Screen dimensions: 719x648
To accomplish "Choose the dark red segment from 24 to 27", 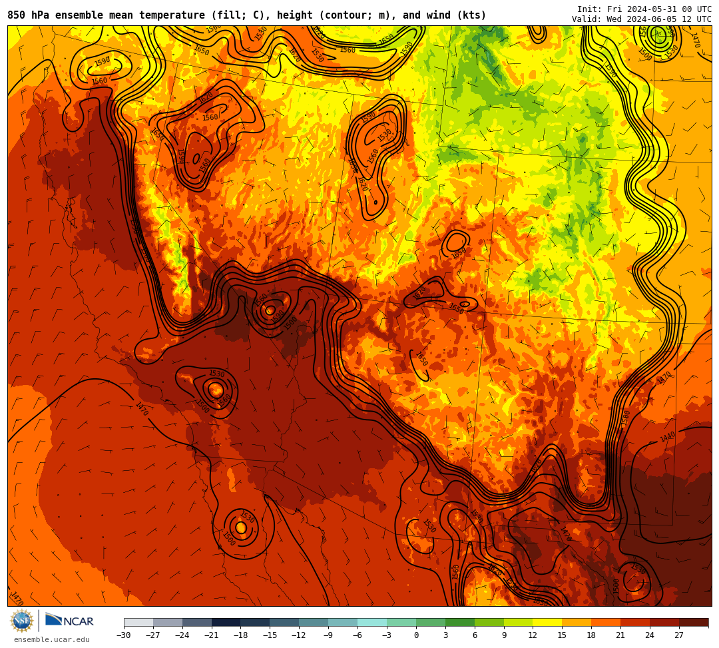I will [665, 622].
